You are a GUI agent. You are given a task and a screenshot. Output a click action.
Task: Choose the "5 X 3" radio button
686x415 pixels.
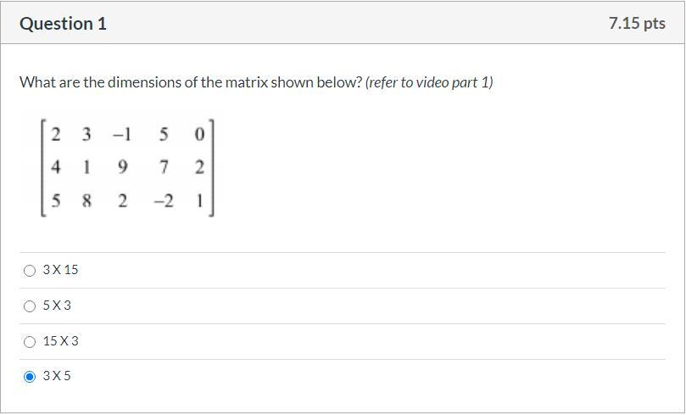[x=30, y=306]
